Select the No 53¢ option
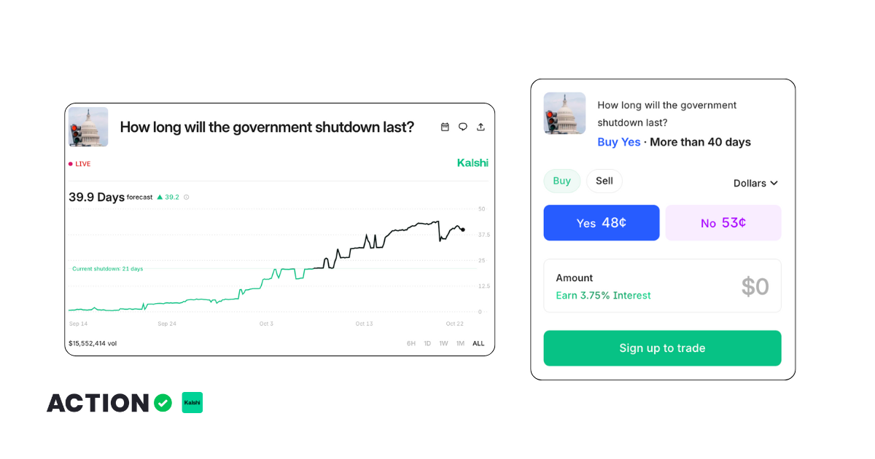This screenshot has width=875, height=459. (723, 222)
